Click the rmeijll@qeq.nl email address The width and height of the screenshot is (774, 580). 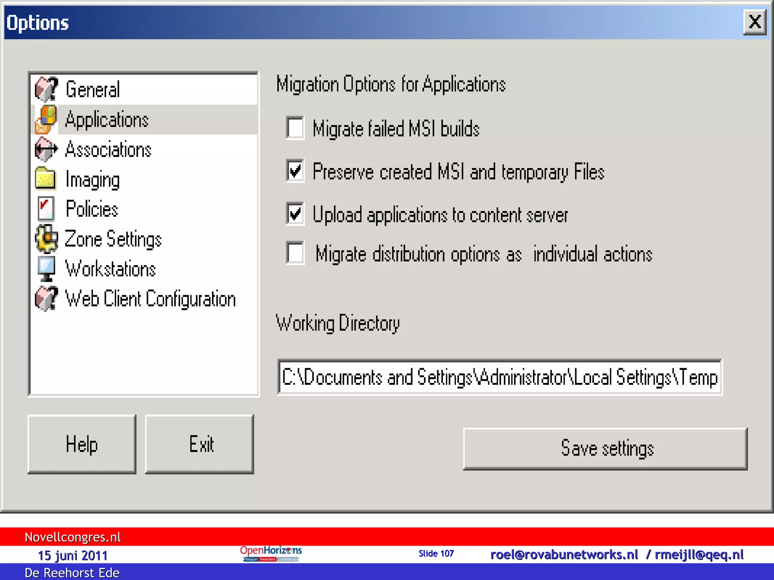(x=699, y=554)
